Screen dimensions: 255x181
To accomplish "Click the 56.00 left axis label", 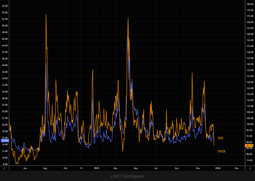I will pos(5,6).
